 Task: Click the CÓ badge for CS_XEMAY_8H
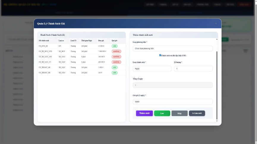114,73
